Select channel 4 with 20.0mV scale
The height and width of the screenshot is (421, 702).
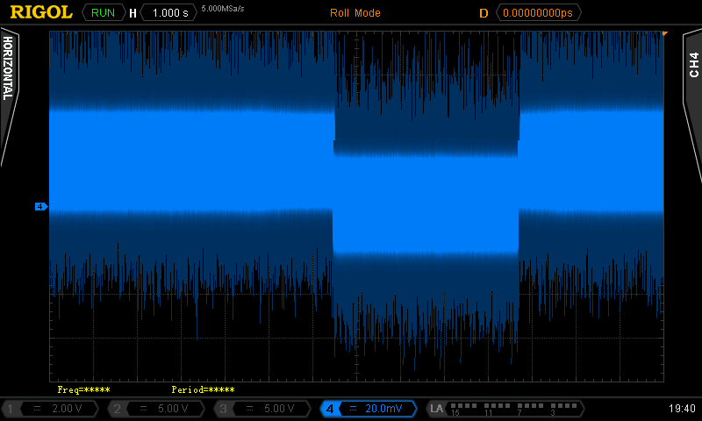(369, 409)
